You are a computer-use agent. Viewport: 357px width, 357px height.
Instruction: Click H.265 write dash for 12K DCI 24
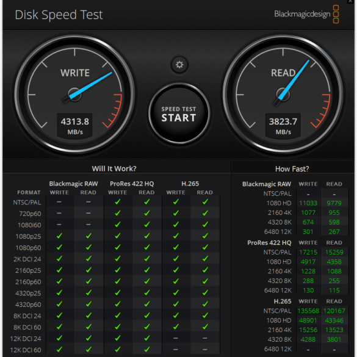(x=176, y=338)
